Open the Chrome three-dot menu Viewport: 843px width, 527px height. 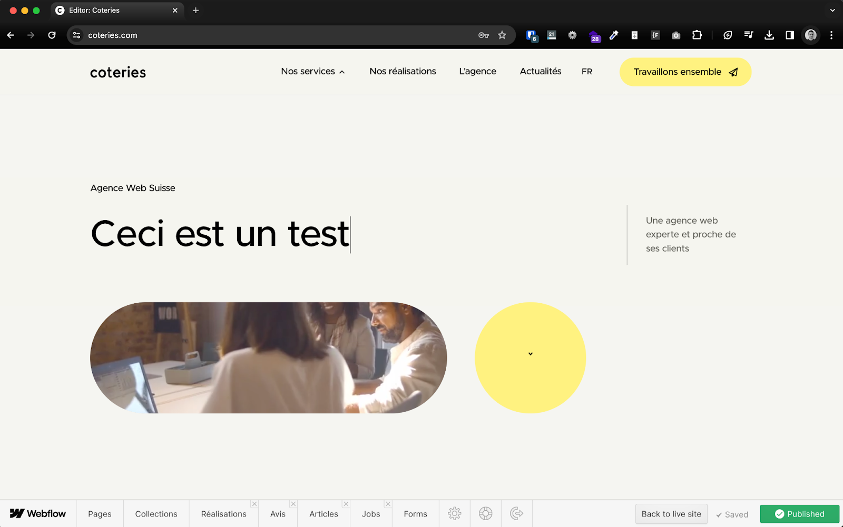pos(831,35)
